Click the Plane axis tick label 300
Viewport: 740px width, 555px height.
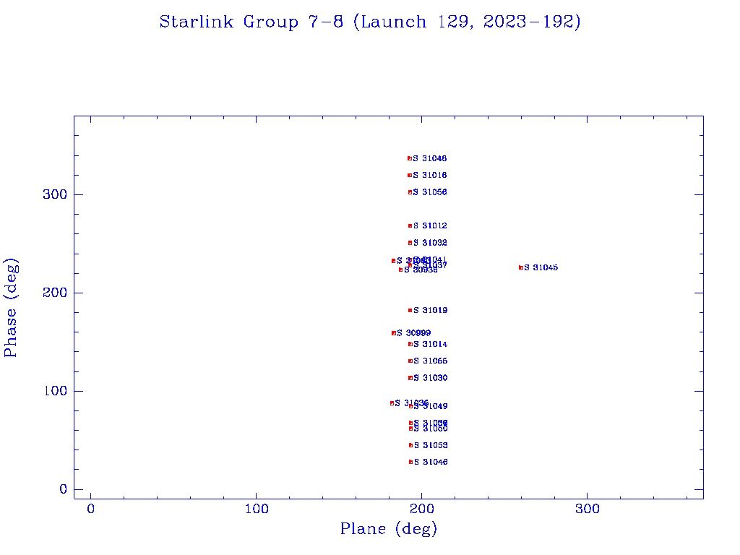tap(588, 509)
